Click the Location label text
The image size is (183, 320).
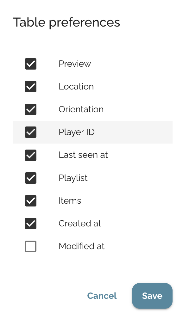pos(76,87)
